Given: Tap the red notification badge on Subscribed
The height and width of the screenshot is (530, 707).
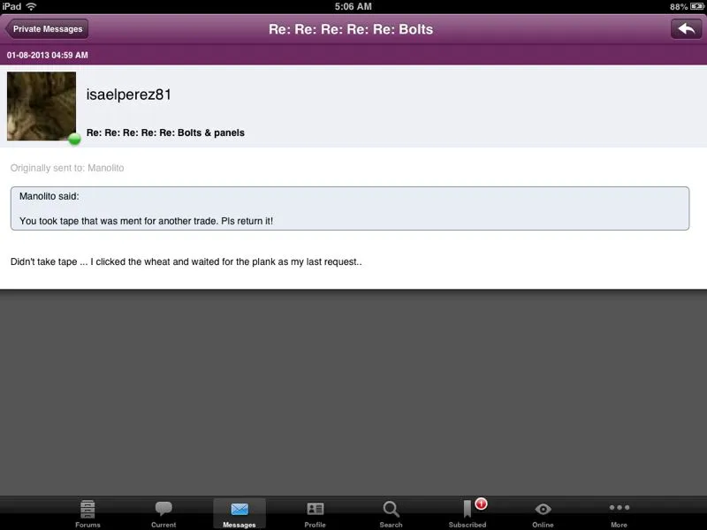Looking at the screenshot, I should (x=481, y=503).
